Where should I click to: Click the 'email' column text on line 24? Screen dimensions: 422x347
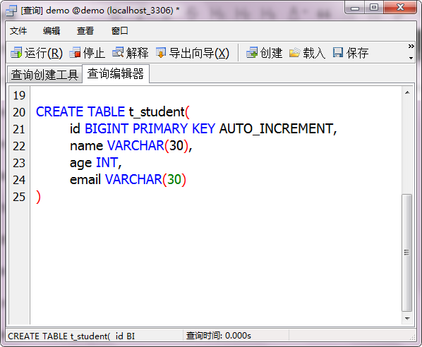coord(85,180)
